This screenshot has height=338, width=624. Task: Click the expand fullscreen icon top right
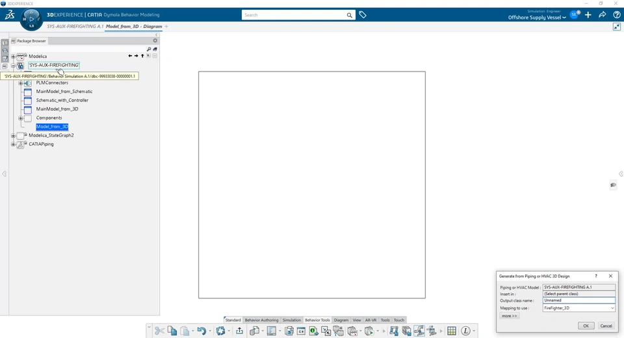click(x=617, y=27)
